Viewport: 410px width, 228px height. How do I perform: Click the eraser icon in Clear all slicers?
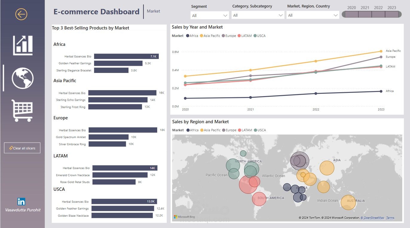click(11, 148)
